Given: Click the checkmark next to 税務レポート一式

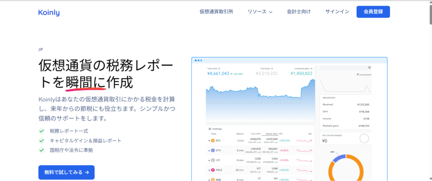Looking at the screenshot, I should coord(41,131).
